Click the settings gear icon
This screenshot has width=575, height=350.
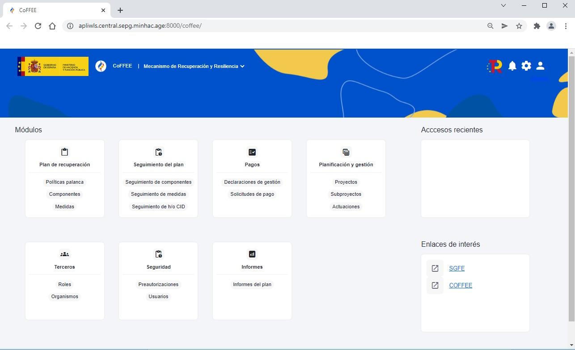point(526,66)
